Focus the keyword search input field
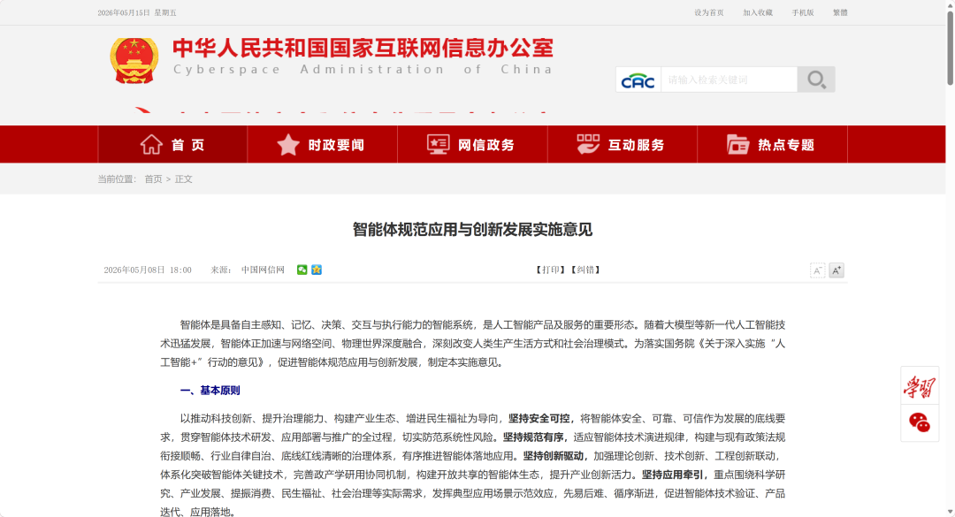The height and width of the screenshot is (517, 955). [x=729, y=80]
